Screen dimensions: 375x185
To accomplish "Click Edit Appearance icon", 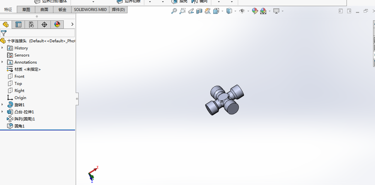I will click(255, 11).
